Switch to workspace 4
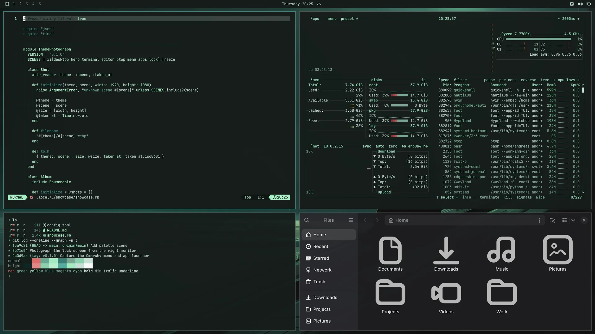595x334 pixels. (x=33, y=4)
